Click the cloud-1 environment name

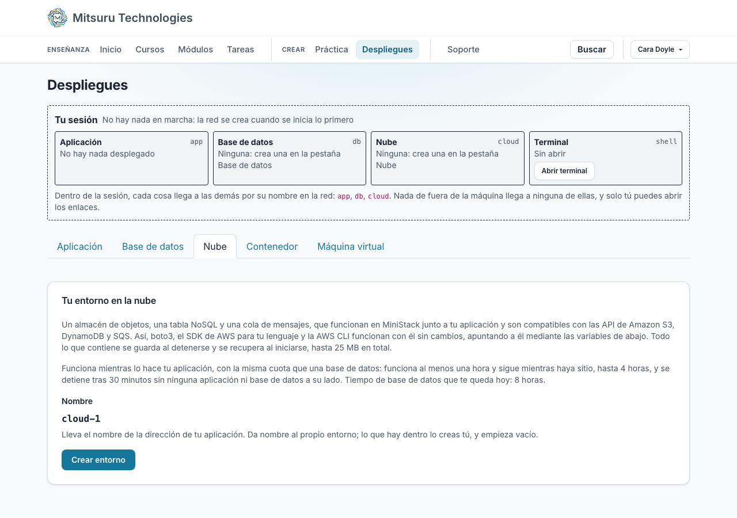(x=81, y=418)
